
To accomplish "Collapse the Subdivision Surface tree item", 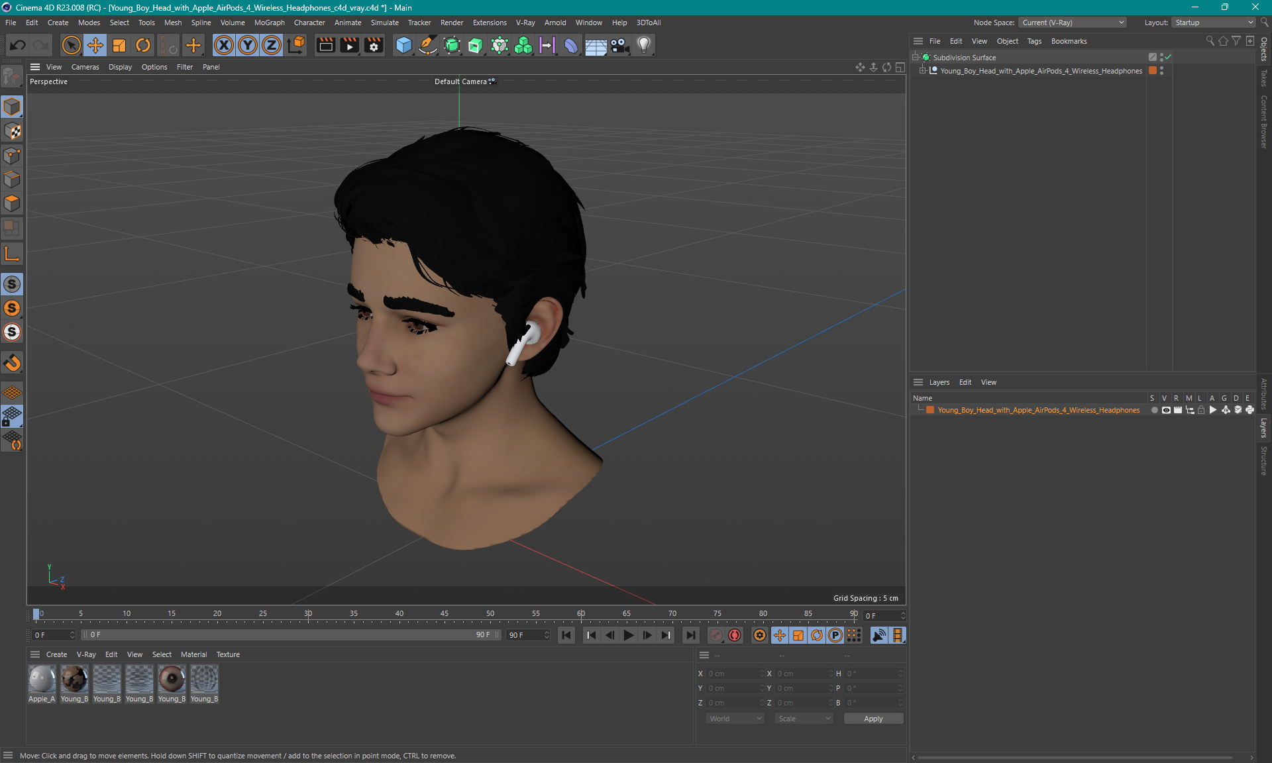I will click(916, 57).
